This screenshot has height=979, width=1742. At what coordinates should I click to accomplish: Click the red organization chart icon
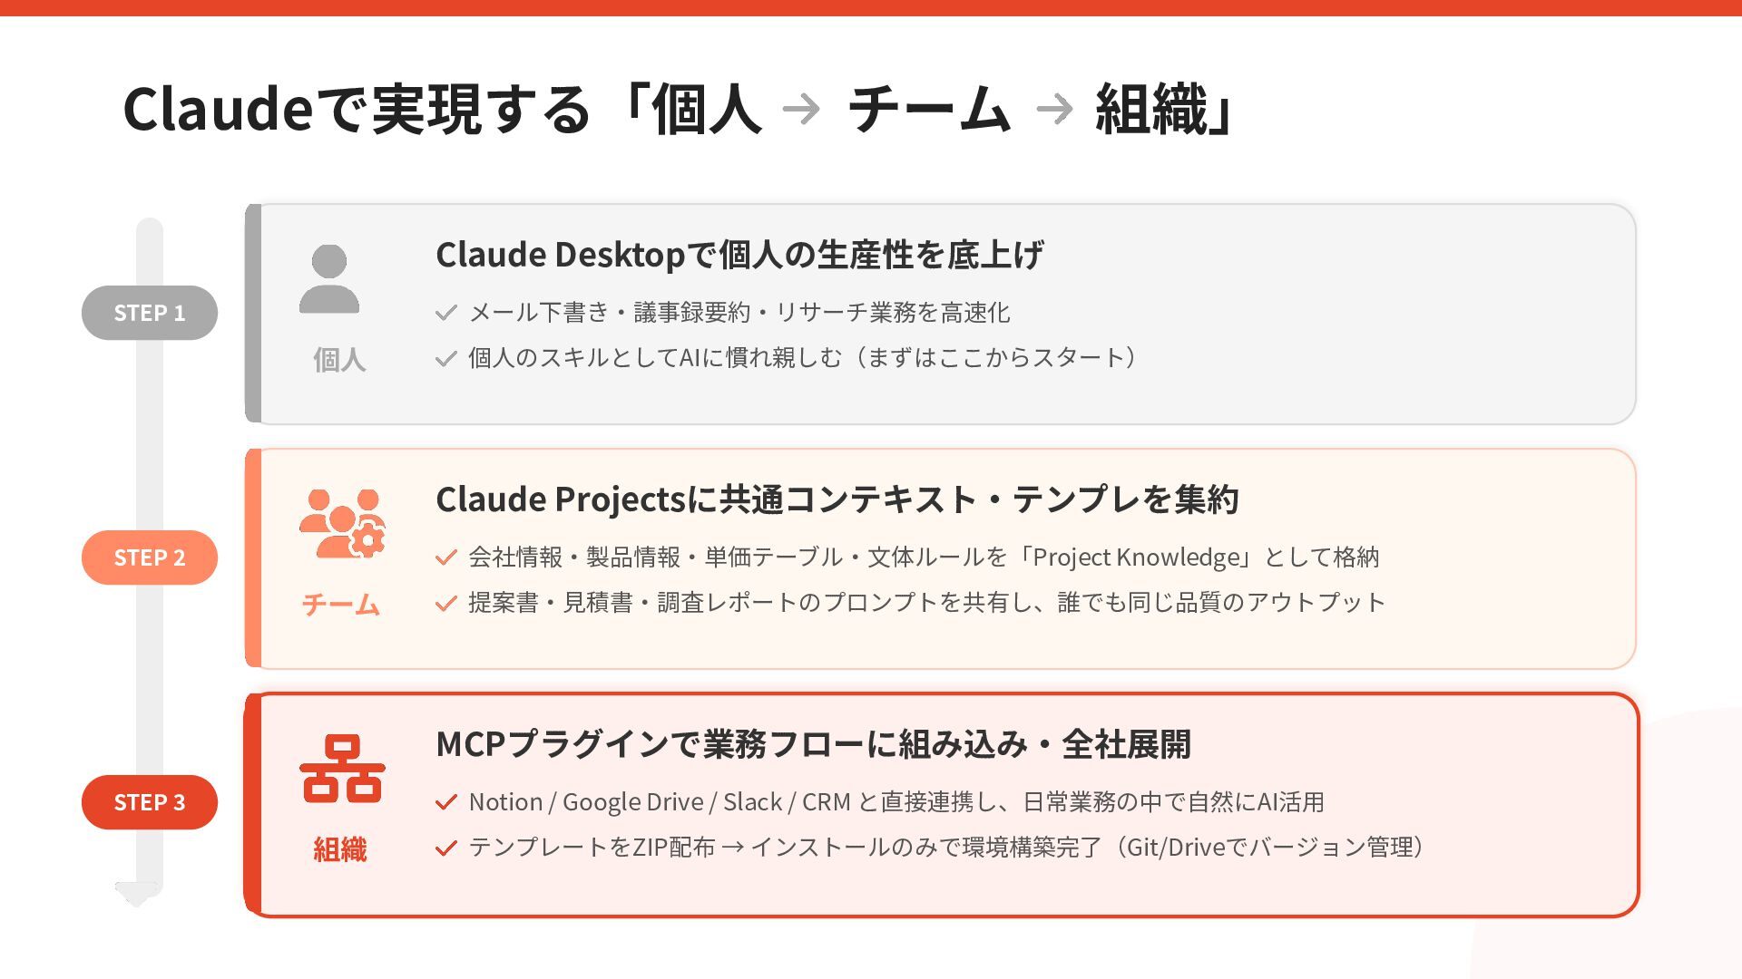[x=342, y=769]
